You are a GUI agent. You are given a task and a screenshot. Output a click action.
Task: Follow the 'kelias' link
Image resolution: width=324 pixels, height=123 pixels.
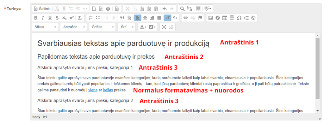coord(108,90)
